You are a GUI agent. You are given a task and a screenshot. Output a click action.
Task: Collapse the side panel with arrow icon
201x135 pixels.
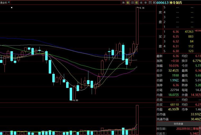pyautogui.click(x=154, y=3)
